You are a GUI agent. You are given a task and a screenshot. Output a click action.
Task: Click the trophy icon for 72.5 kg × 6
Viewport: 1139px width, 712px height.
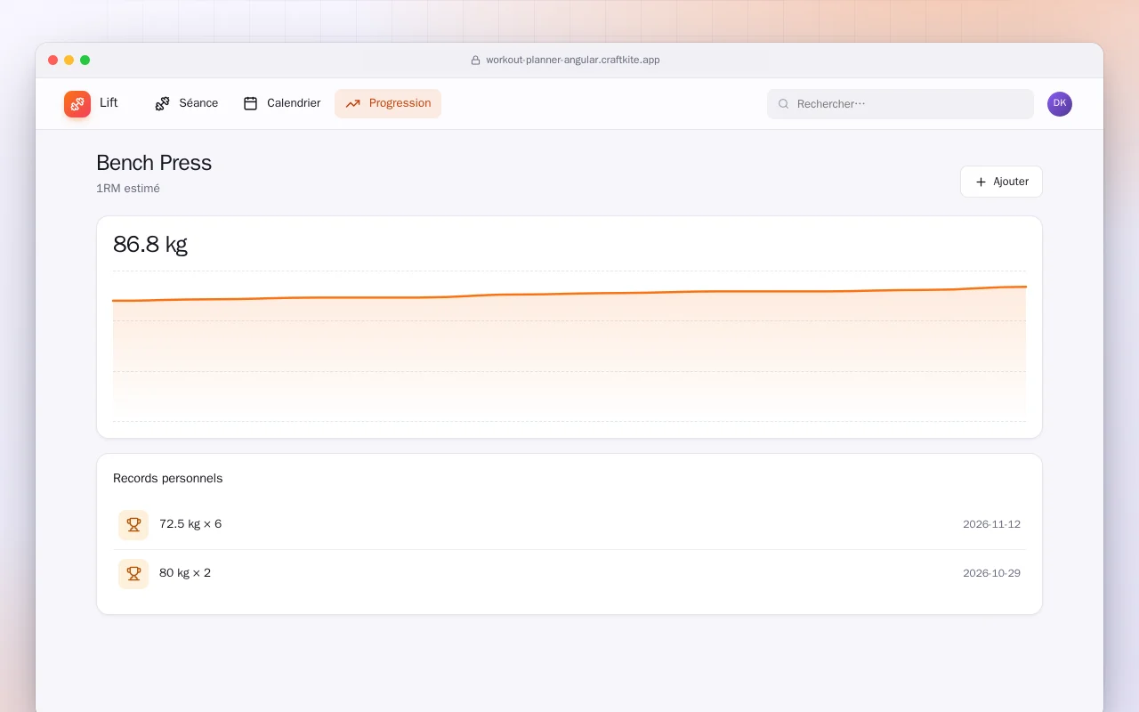[133, 525]
